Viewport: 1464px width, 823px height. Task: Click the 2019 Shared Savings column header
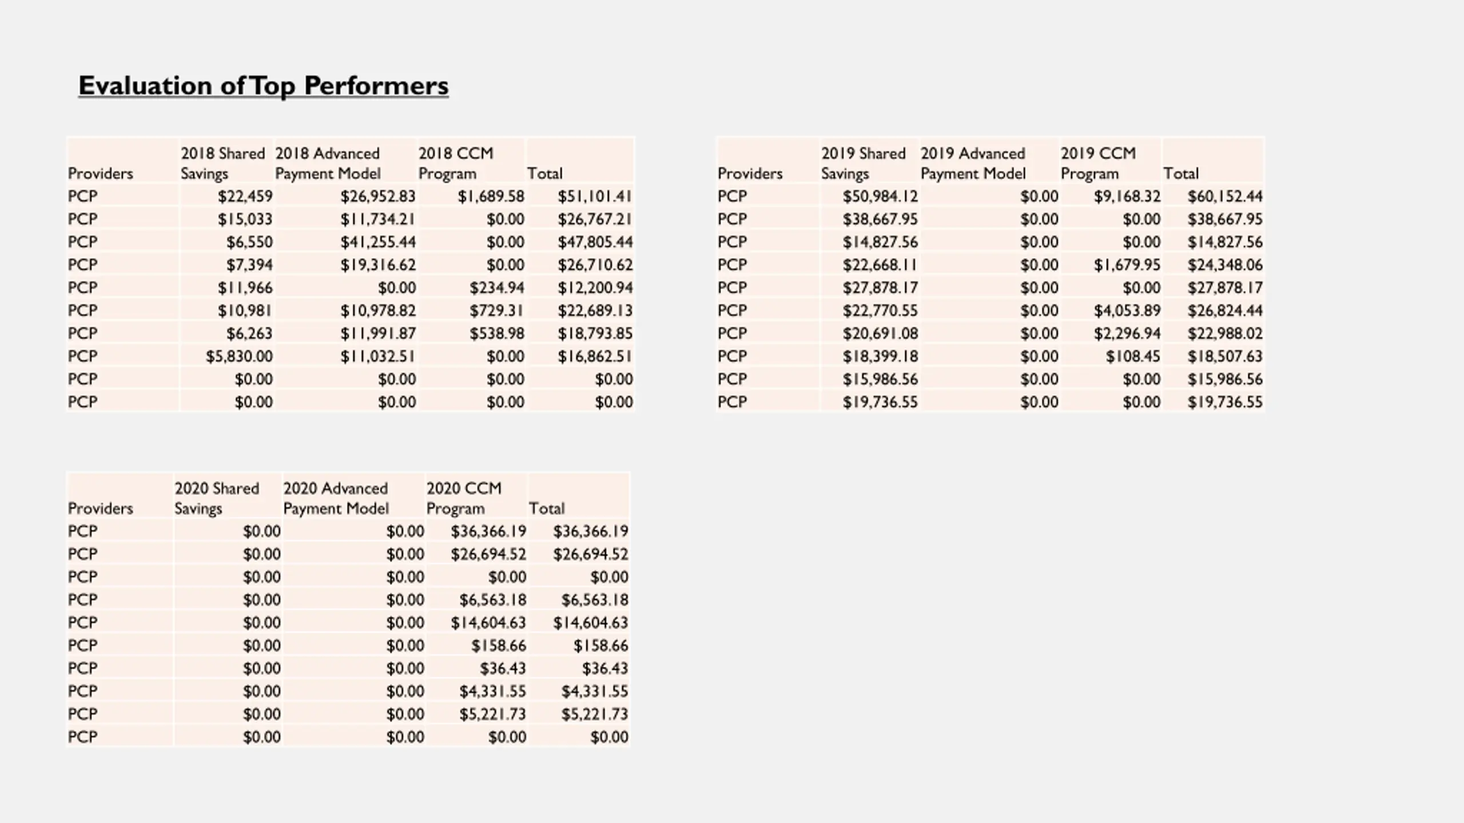pos(864,163)
